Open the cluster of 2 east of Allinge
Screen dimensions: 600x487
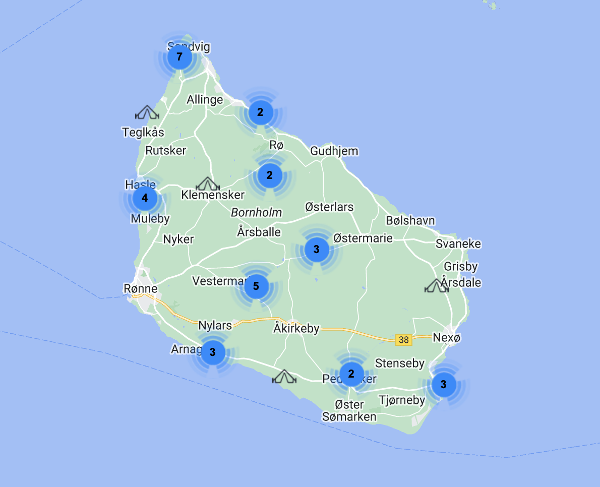pos(261,112)
